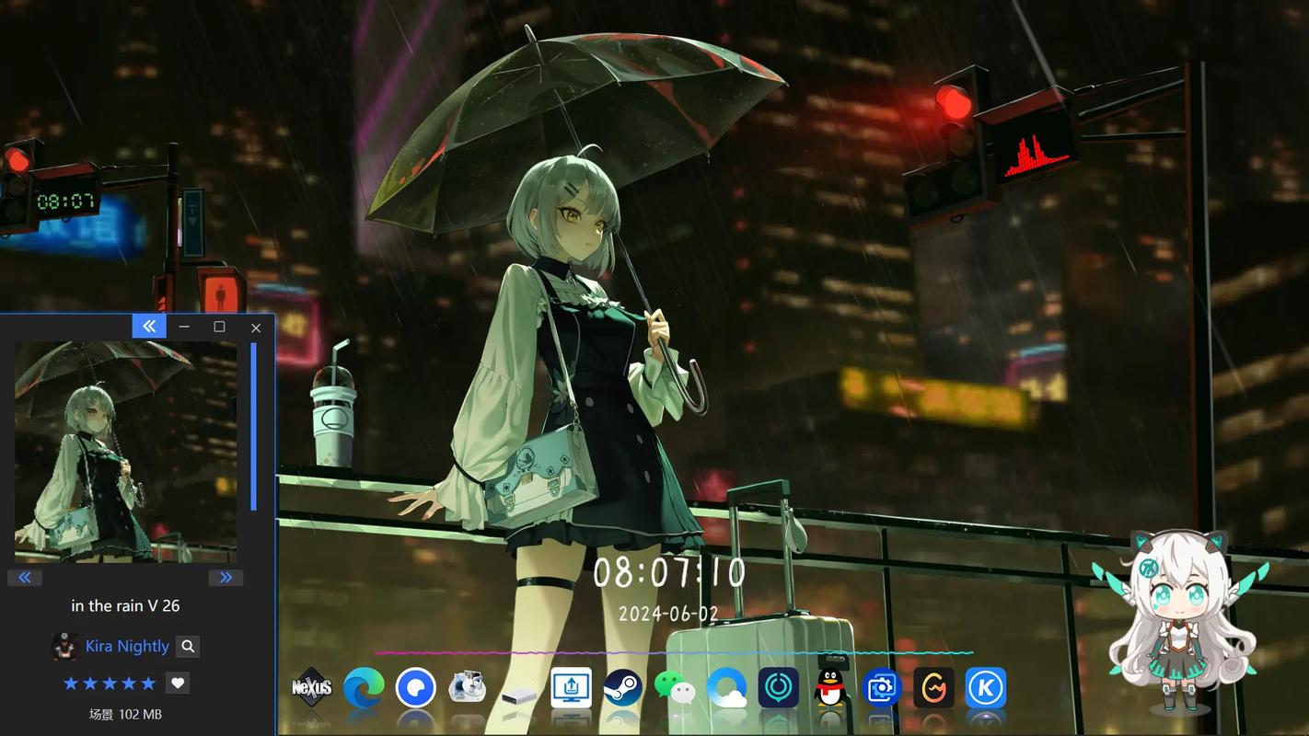Open the media files folder icon in dock
The height and width of the screenshot is (736, 1309).
click(468, 688)
